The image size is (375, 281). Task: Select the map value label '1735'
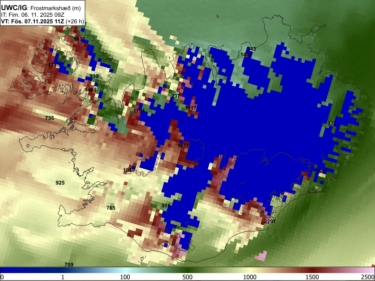54,65
